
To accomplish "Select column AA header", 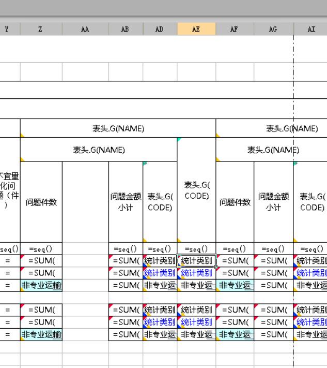I will point(85,29).
